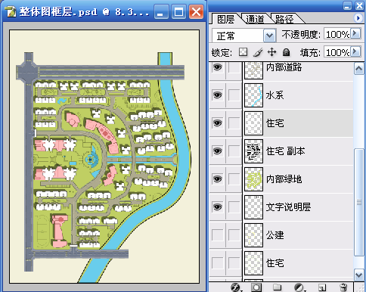
Task: Show the hidden 公建 layer
Action: click(218, 235)
